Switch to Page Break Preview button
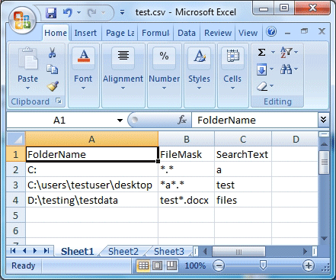The height and width of the screenshot is (280, 336). [171, 266]
